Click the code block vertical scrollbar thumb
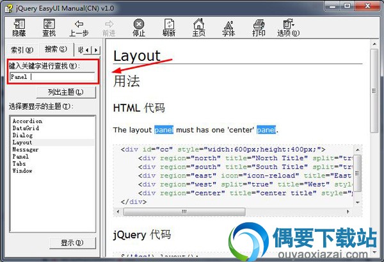The image size is (384, 262). [x=357, y=173]
